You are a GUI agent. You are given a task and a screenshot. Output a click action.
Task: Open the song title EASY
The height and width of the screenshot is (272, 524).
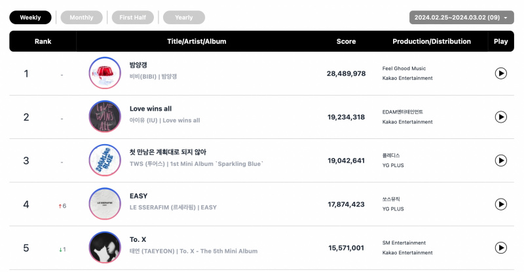tap(138, 196)
